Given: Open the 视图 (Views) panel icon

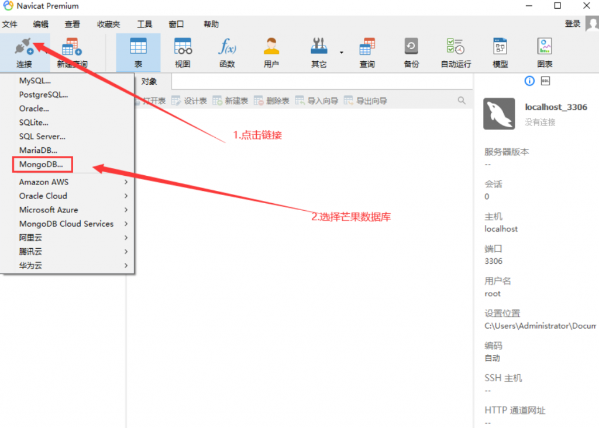Looking at the screenshot, I should pyautogui.click(x=182, y=52).
